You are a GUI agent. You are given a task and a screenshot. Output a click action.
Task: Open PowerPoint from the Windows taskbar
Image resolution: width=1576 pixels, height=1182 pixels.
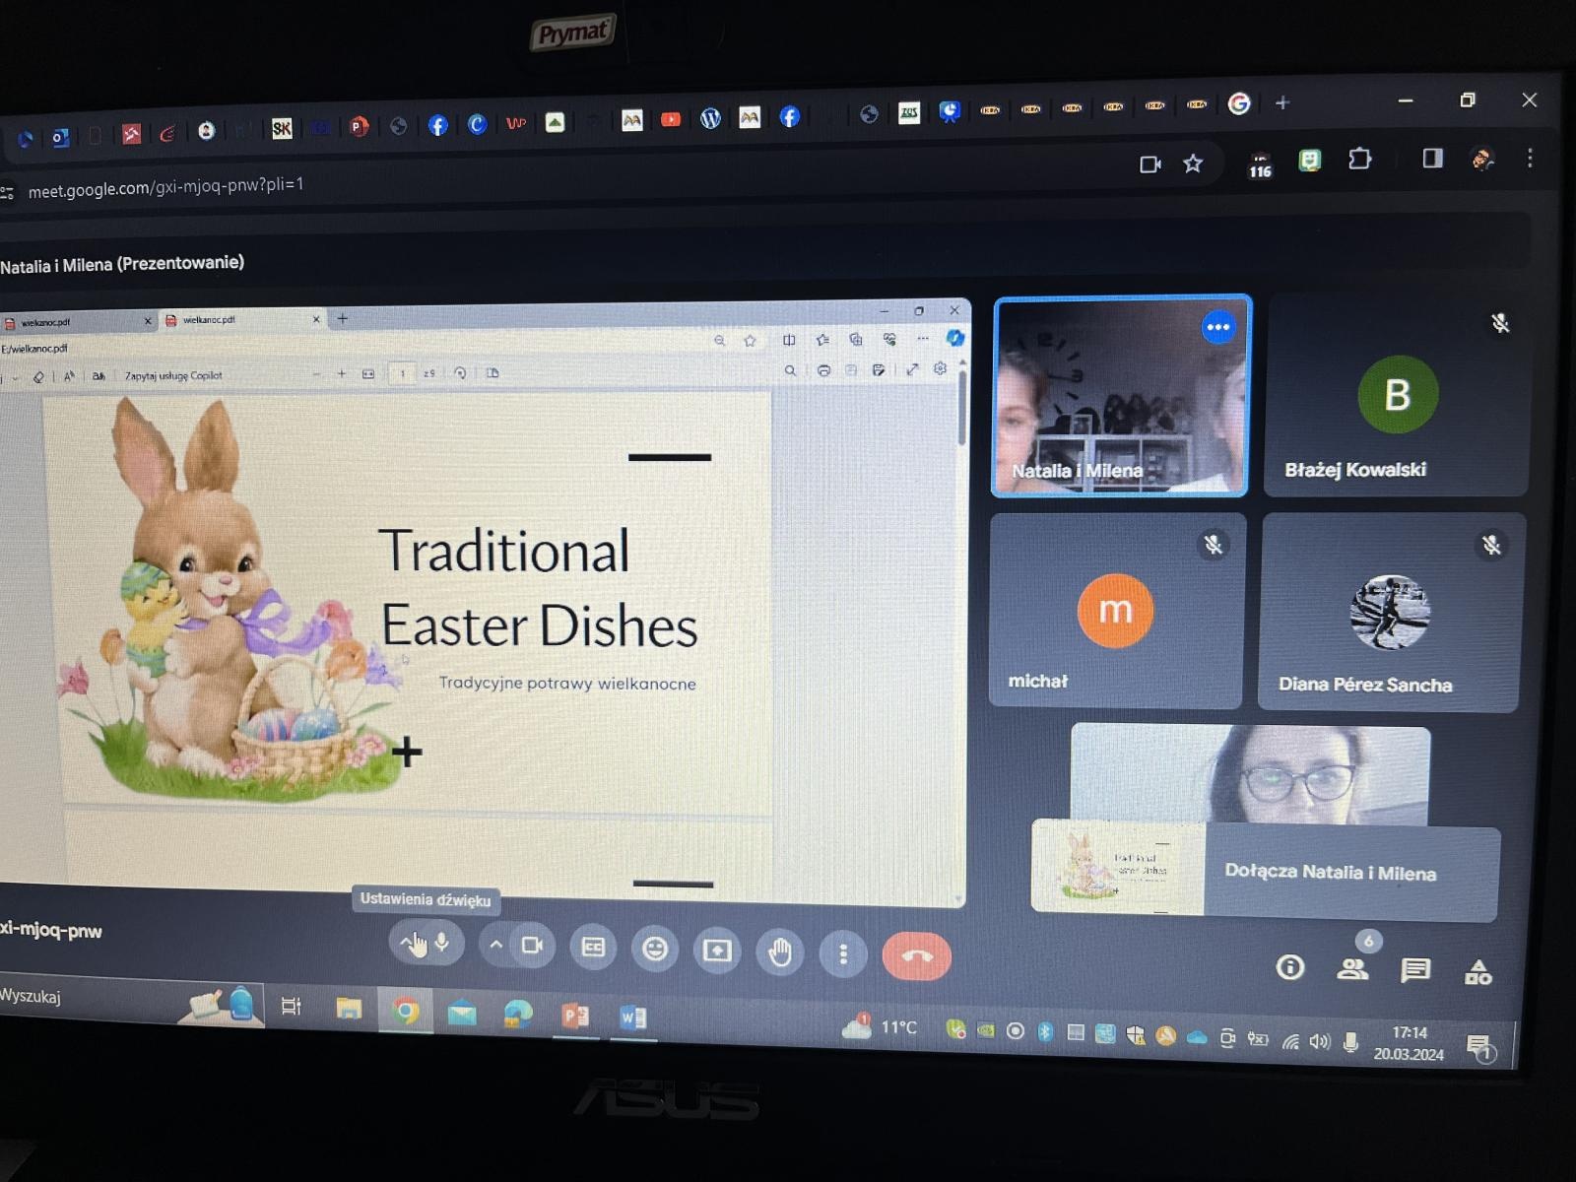tap(575, 1016)
